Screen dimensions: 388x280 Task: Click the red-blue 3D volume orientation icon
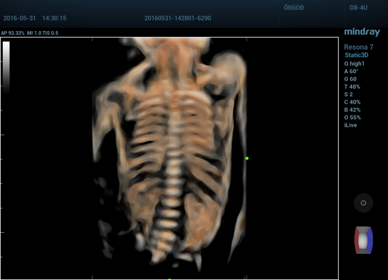pos(363,240)
